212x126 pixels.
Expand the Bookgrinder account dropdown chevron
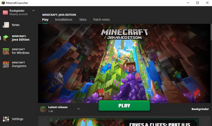click(33, 10)
